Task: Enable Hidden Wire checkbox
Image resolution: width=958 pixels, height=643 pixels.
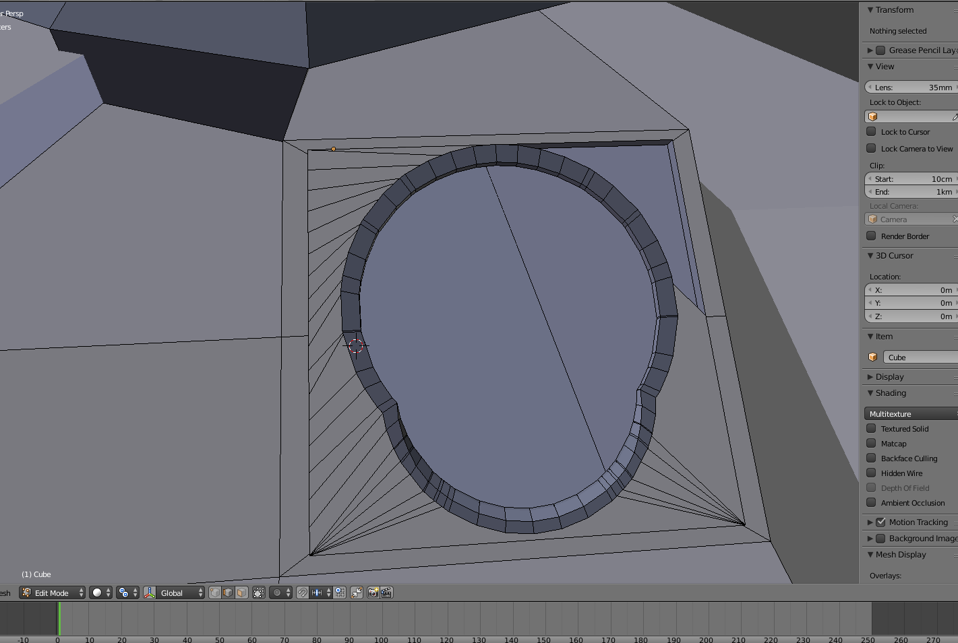Action: [x=871, y=473]
